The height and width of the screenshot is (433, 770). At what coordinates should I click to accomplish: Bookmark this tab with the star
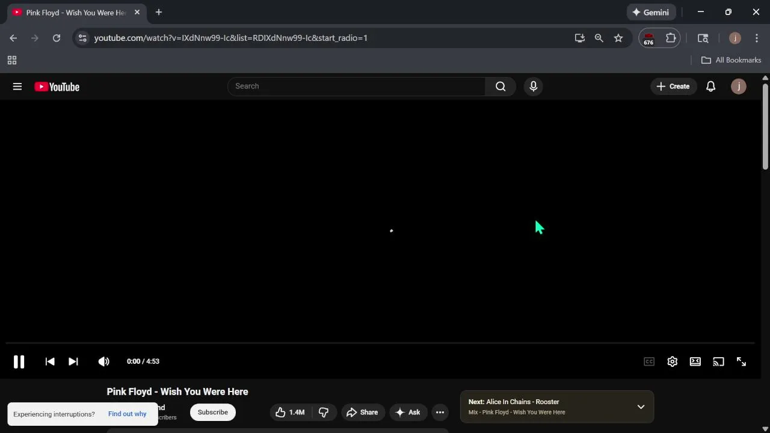pyautogui.click(x=618, y=38)
